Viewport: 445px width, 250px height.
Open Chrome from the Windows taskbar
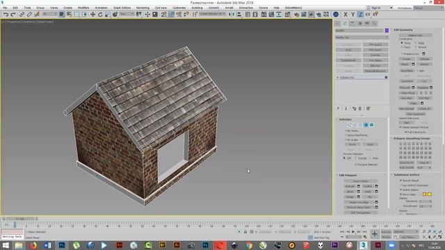coord(249,245)
